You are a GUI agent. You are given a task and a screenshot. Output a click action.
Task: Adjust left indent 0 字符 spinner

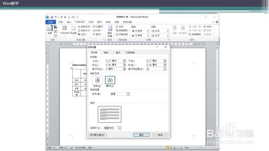tap(148, 31)
